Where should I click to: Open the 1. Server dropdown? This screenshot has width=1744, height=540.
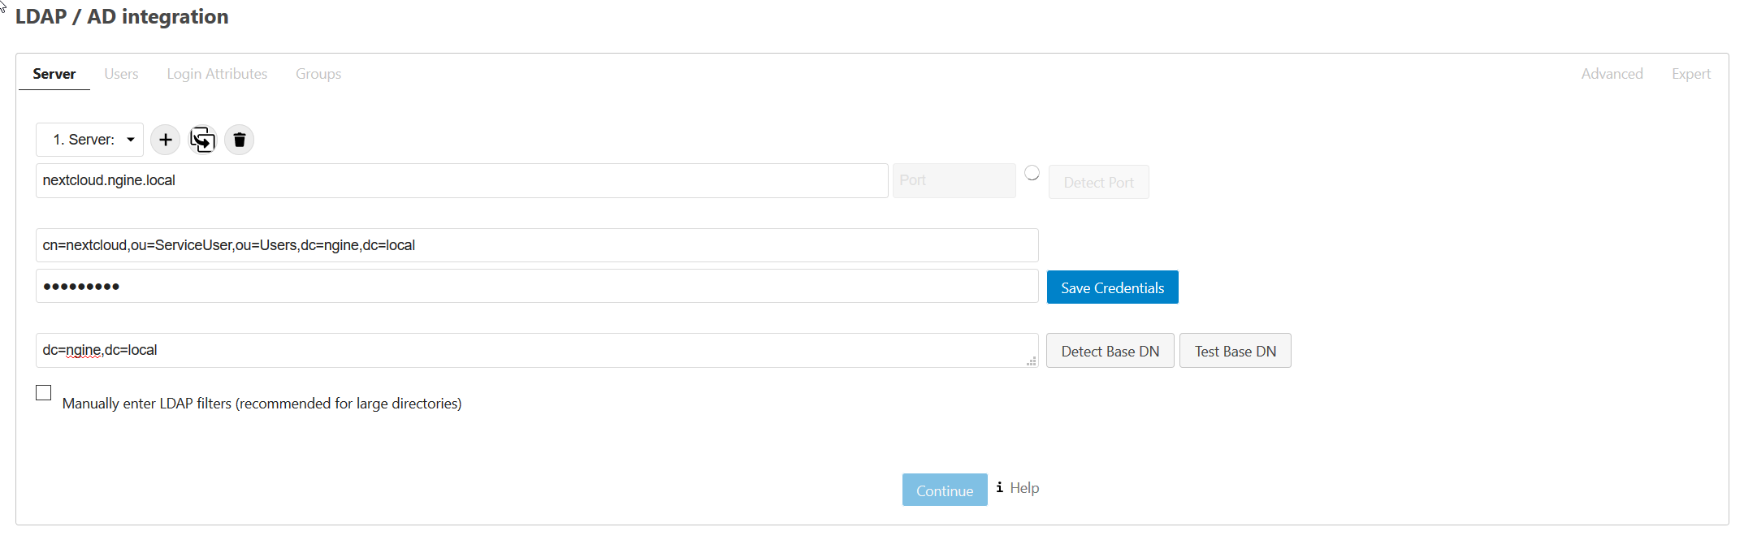coord(89,140)
